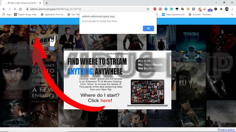Screen dimensions: 236x132
Task: Stop loading the page
Action: [15, 9]
